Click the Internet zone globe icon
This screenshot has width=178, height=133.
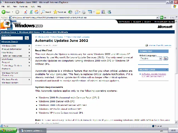coord(153,126)
